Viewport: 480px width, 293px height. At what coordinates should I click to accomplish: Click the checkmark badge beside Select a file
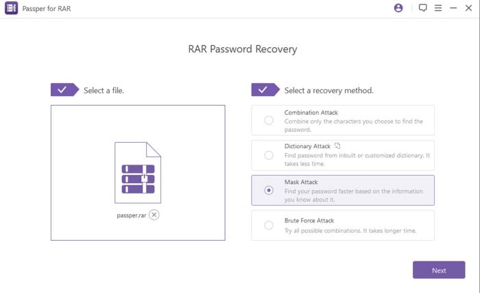coord(64,90)
